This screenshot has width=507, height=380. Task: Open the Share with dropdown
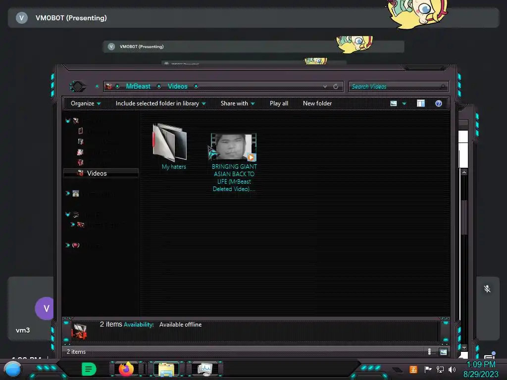click(238, 103)
